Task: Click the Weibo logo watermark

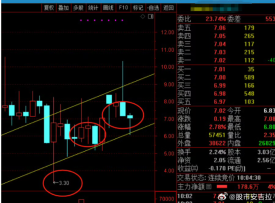Action: 222,196
